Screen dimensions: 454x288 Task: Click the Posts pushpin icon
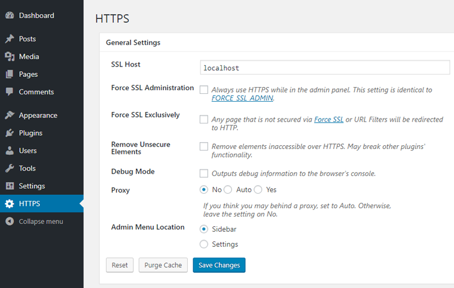10,39
